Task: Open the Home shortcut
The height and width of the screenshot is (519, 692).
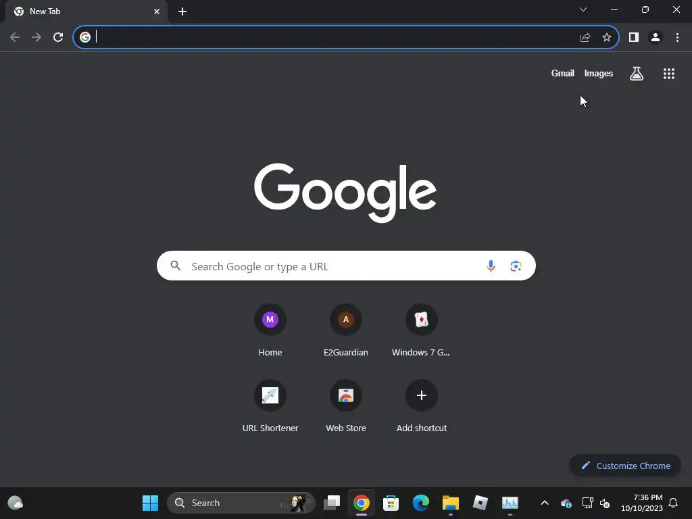Action: coord(270,330)
